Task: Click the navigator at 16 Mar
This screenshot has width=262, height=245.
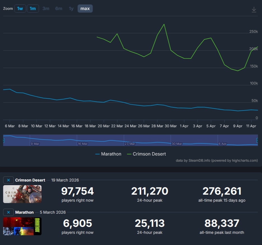Action: (83, 144)
